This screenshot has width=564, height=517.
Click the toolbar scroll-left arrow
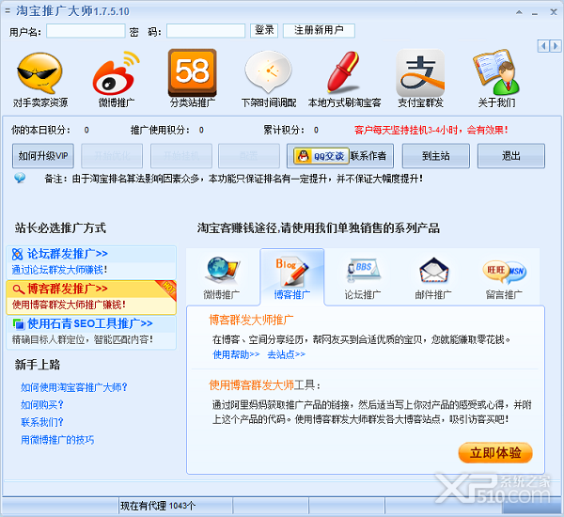(543, 46)
